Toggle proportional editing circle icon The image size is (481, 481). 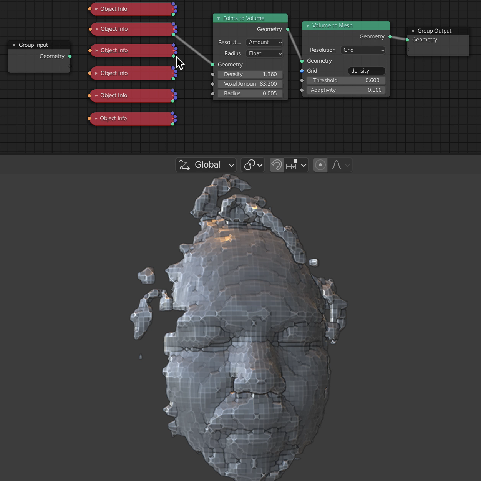[x=320, y=165]
